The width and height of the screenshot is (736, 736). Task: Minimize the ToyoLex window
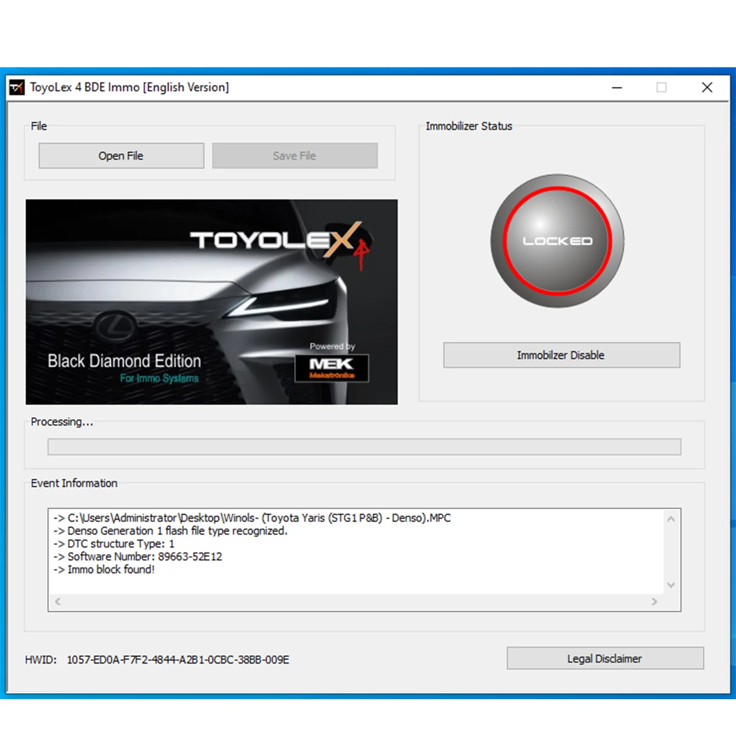click(617, 87)
